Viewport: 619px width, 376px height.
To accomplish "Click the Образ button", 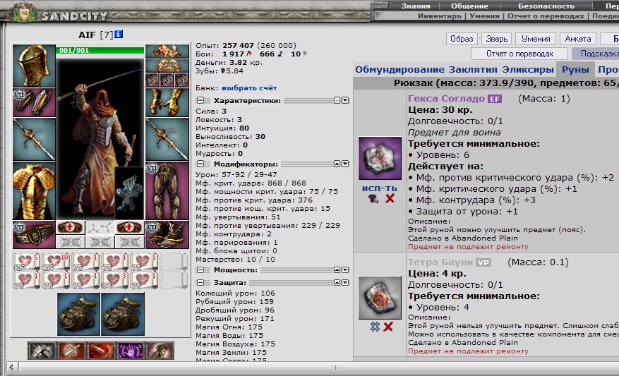I will pyautogui.click(x=462, y=39).
